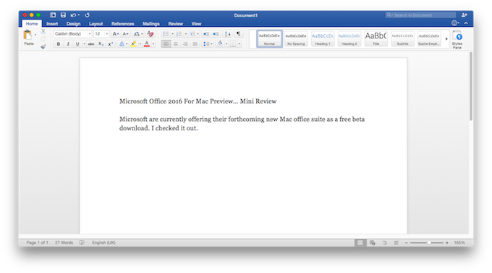Click the sidebar layout icon in title bar
The width and height of the screenshot is (492, 273).
click(53, 14)
